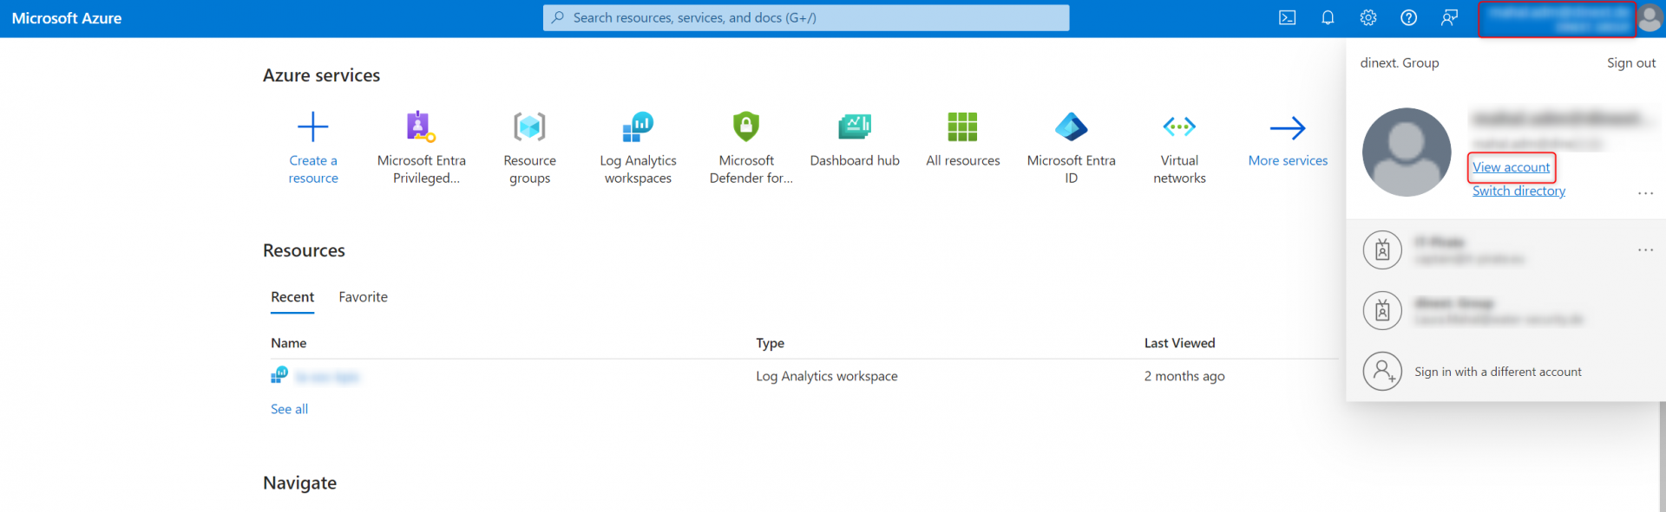Open the Settings gear

pyautogui.click(x=1368, y=18)
